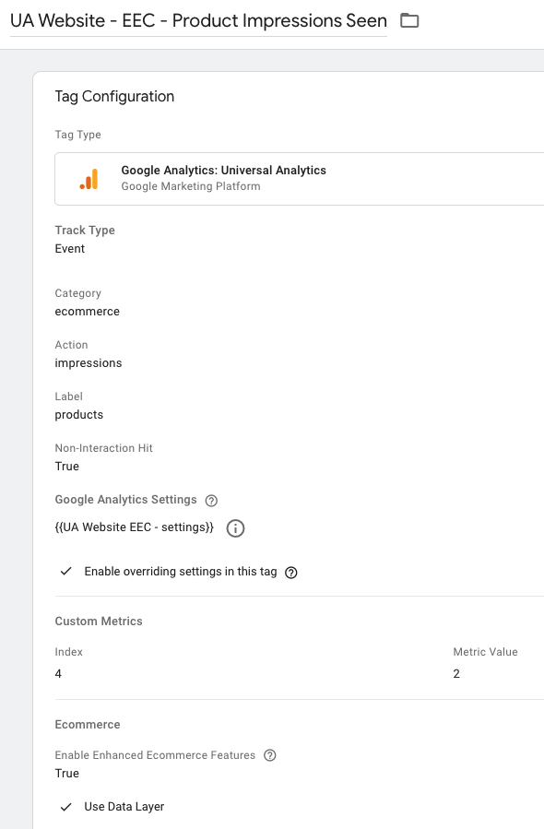Screen dimensions: 544x829
Task: Click the Custom Metrics section heading
Action: click(99, 622)
